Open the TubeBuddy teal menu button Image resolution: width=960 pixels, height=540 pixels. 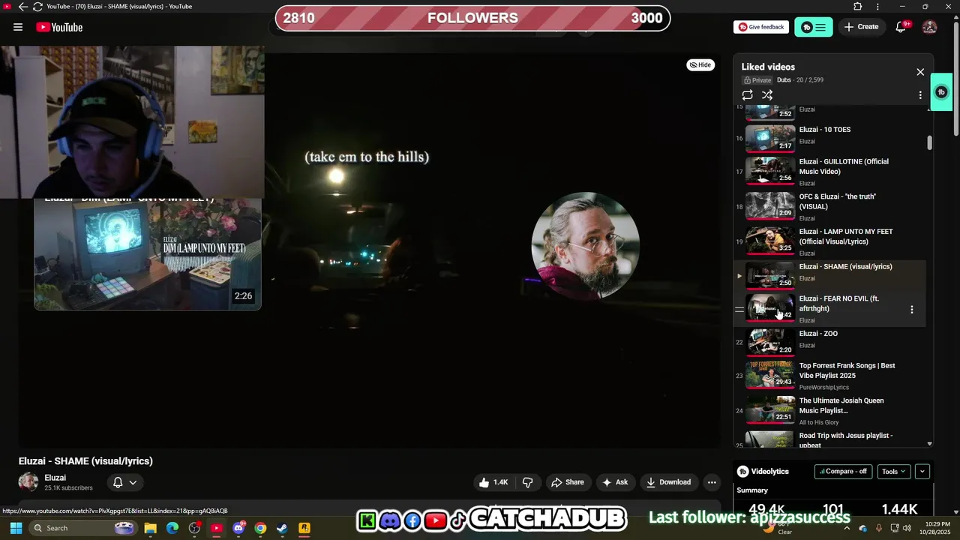[x=814, y=27]
